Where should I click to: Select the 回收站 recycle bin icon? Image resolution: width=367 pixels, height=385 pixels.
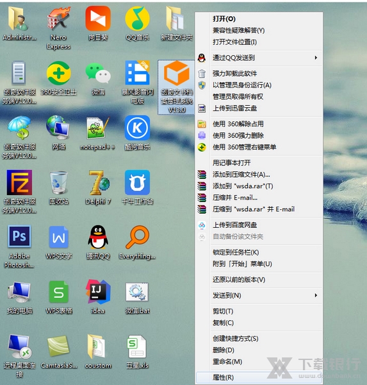[x=58, y=187]
